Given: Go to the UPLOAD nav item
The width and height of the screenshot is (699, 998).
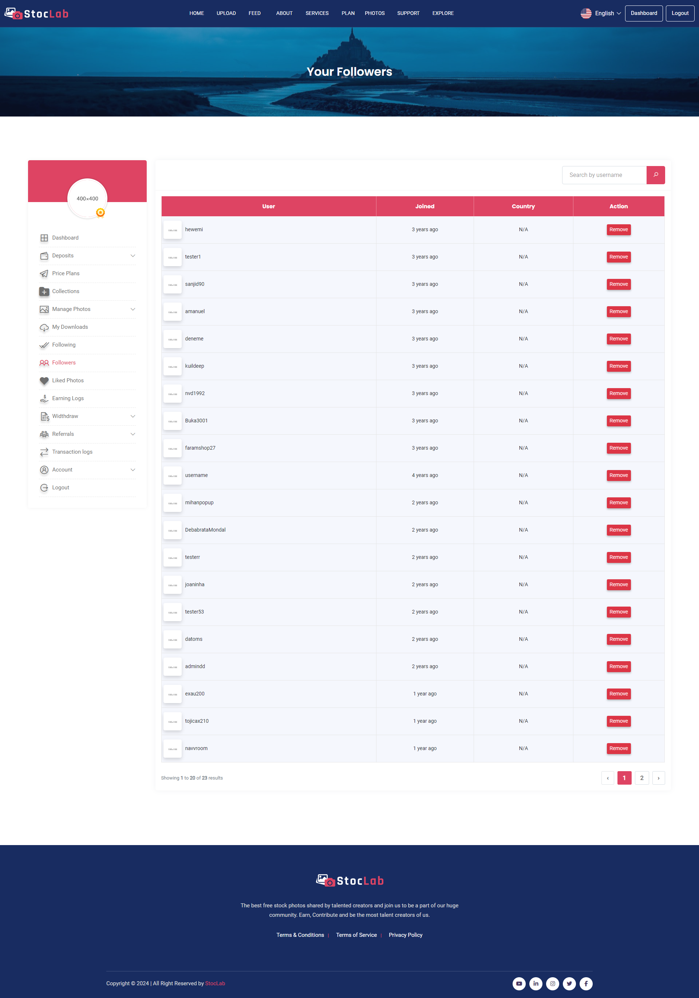Looking at the screenshot, I should tap(226, 13).
